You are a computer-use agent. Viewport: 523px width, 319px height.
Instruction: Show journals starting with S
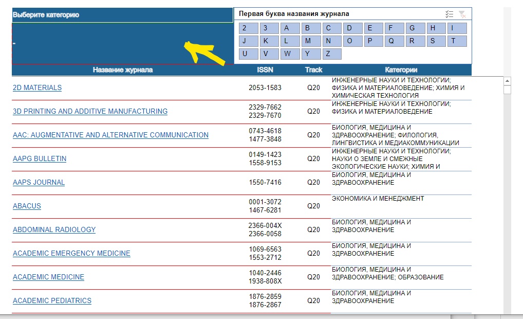[x=436, y=41]
